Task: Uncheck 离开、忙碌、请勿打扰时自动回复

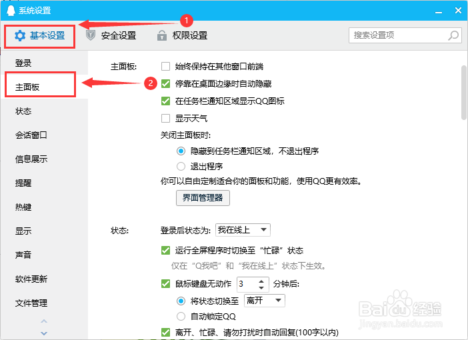Action: (x=165, y=332)
